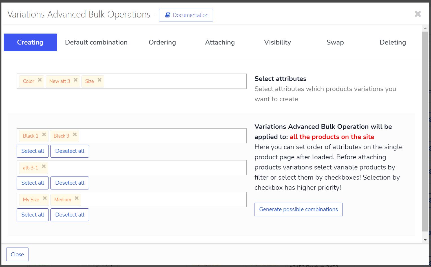Viewport: 431px width, 267px height.
Task: Deselect all Size terms
Action: point(70,215)
